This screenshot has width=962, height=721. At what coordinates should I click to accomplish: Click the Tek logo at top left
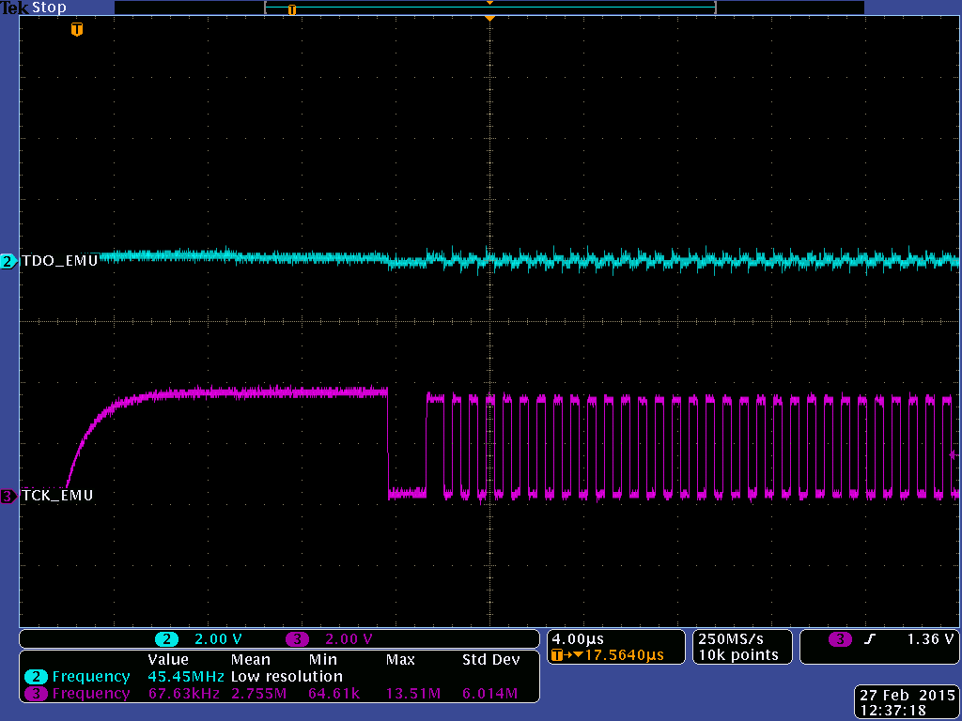tap(14, 8)
